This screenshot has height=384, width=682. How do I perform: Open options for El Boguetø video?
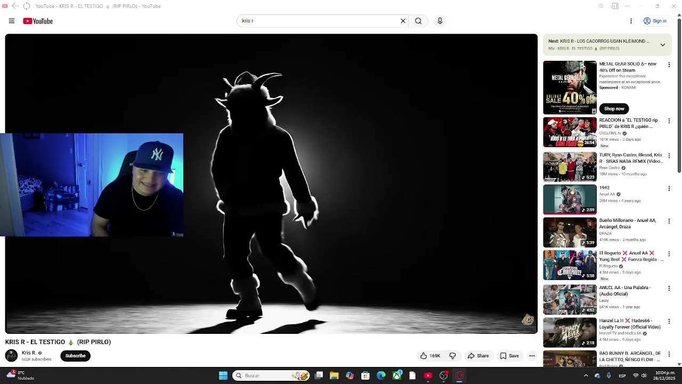[669, 254]
